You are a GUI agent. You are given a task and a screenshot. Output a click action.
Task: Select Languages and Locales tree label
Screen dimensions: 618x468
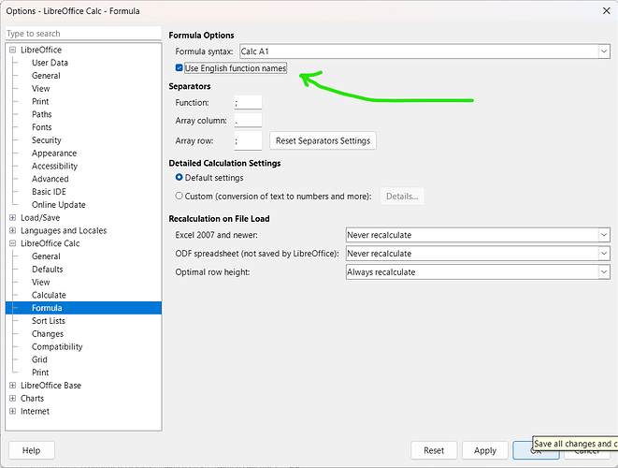pos(64,230)
